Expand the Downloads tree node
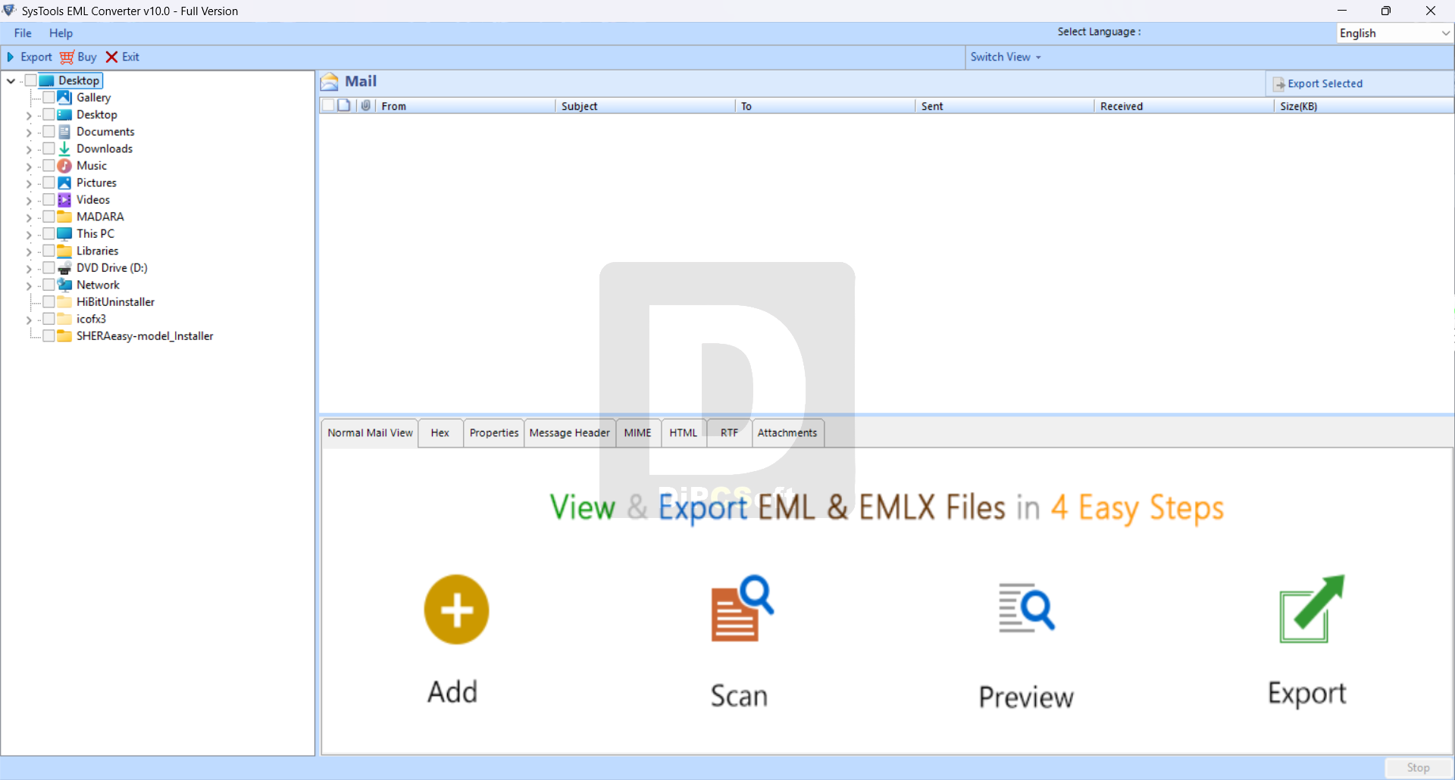Viewport: 1455px width, 780px height. tap(29, 149)
